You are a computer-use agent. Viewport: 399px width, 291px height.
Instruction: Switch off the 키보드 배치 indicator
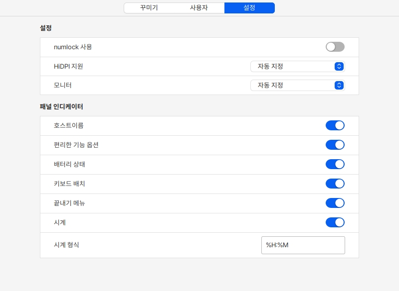click(x=335, y=184)
